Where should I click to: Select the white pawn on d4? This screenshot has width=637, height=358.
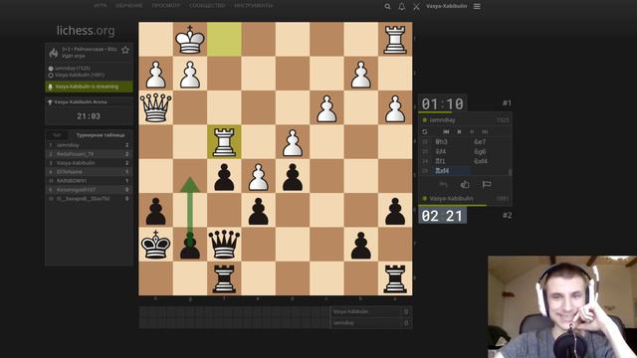coord(293,141)
